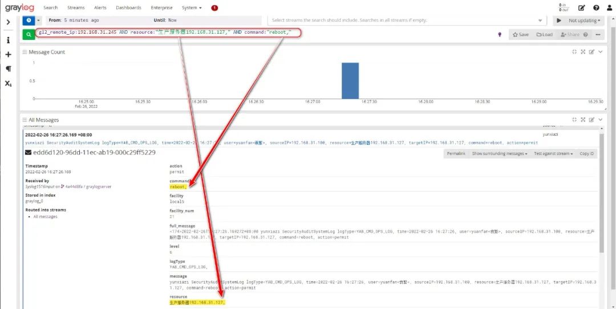Viewport: 616px width, 309px height.
Task: Open the Alerts menu
Action: [x=100, y=7]
